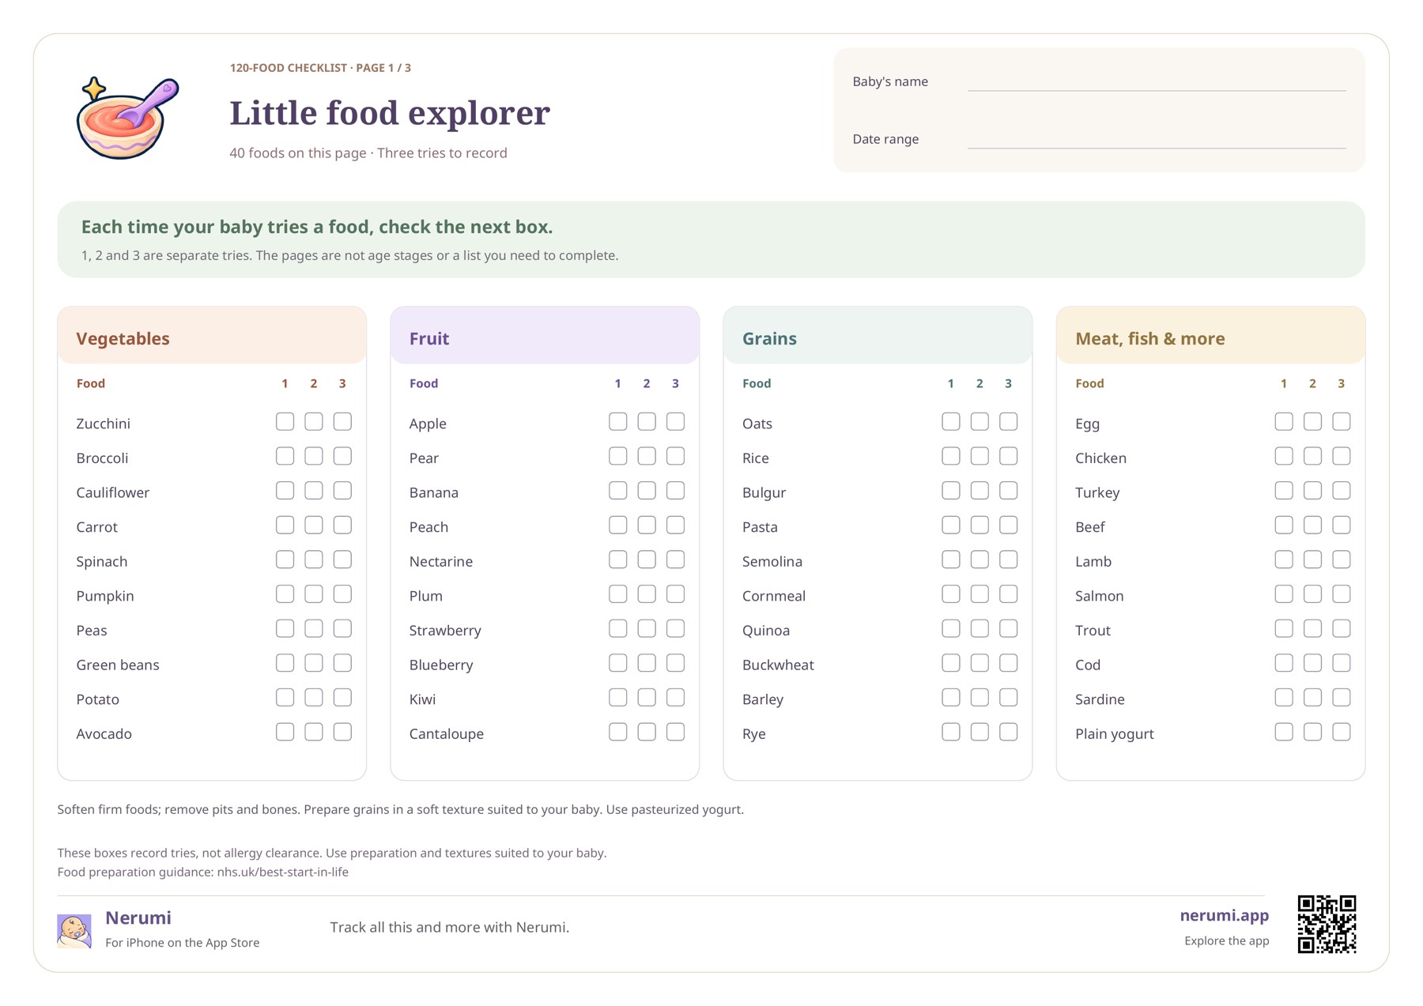Check Chicken try 2 box

tap(1312, 456)
